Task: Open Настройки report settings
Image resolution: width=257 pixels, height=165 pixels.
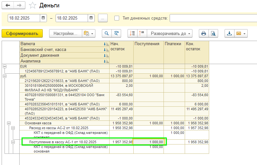Action: point(66,34)
